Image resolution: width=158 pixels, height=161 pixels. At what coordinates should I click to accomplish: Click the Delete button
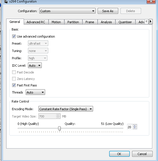(x=131, y=11)
